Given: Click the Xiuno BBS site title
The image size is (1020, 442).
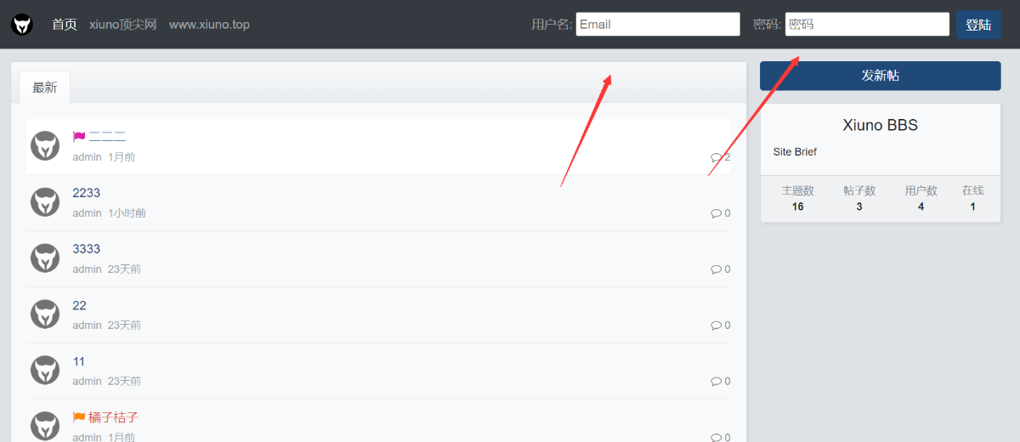Looking at the screenshot, I should point(881,125).
